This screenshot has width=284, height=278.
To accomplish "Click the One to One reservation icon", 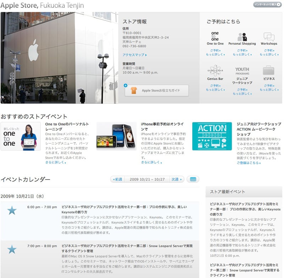I will (x=215, y=37).
